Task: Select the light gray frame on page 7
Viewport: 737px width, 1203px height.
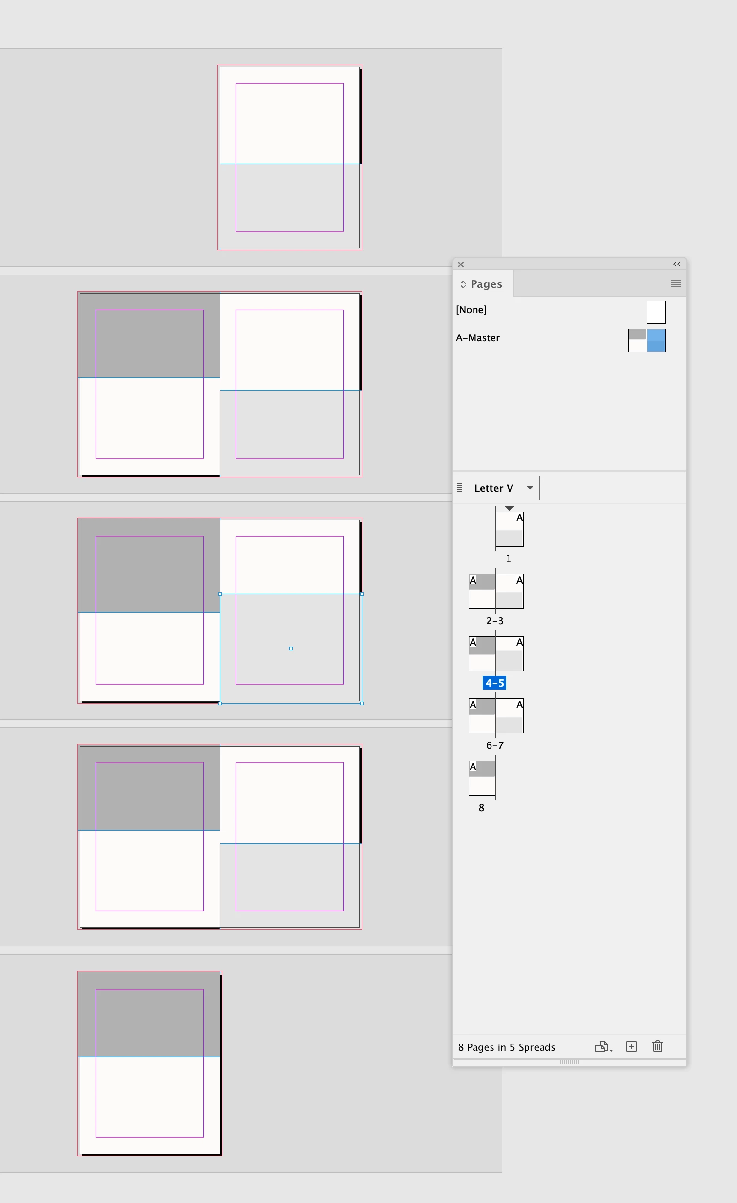Action: click(290, 885)
